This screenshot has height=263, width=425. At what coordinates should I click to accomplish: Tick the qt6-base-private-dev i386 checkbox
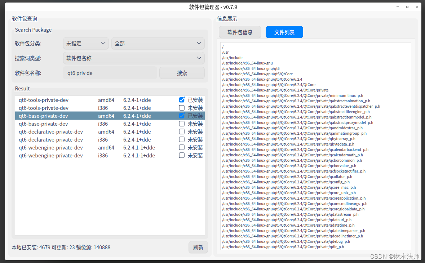coord(182,124)
